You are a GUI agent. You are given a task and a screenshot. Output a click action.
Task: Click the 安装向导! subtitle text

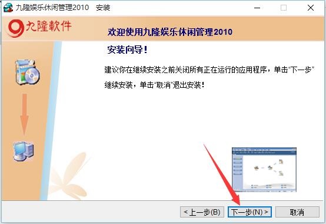(x=127, y=50)
